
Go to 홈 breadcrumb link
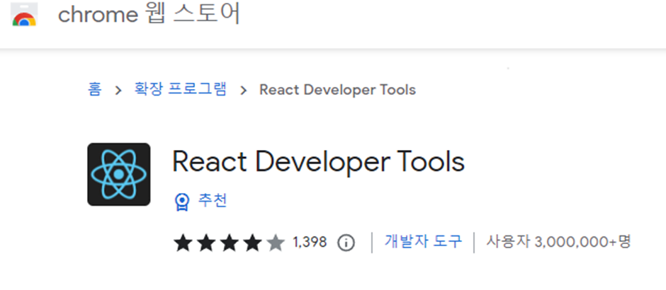[94, 90]
